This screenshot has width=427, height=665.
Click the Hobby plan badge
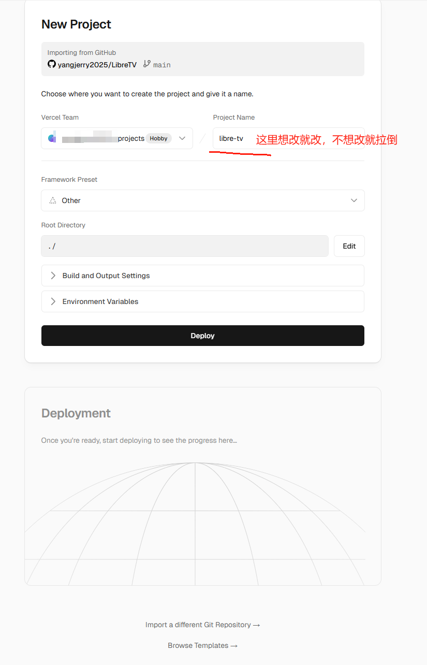(158, 138)
